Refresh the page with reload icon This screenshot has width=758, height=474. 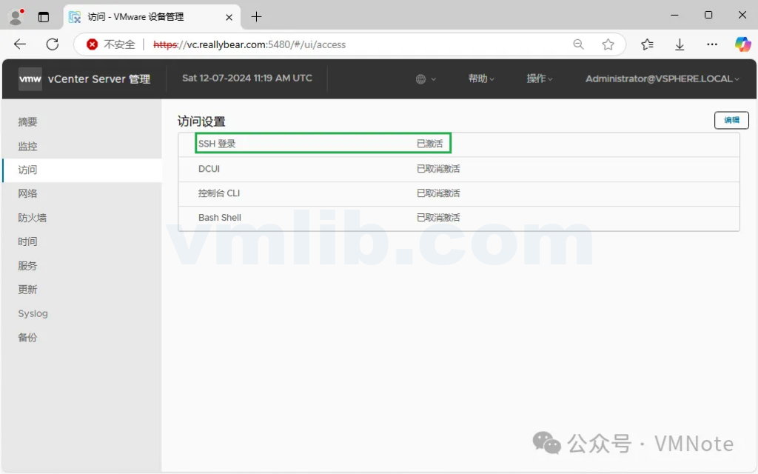click(x=53, y=44)
